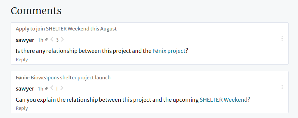View sawyer's profile from the Fønix launch comment

(x=25, y=89)
